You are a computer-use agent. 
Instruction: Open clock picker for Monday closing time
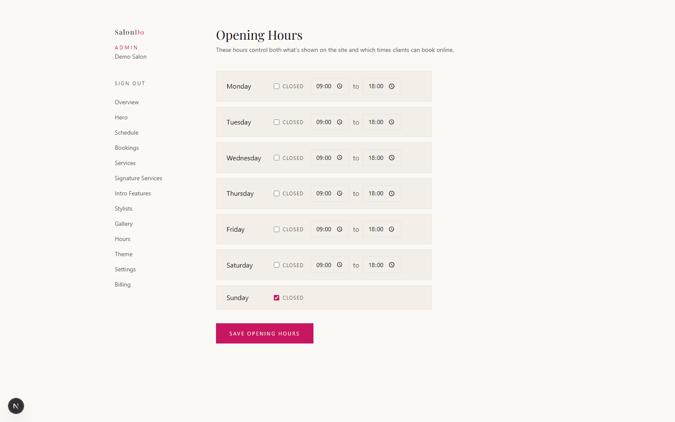tap(391, 86)
